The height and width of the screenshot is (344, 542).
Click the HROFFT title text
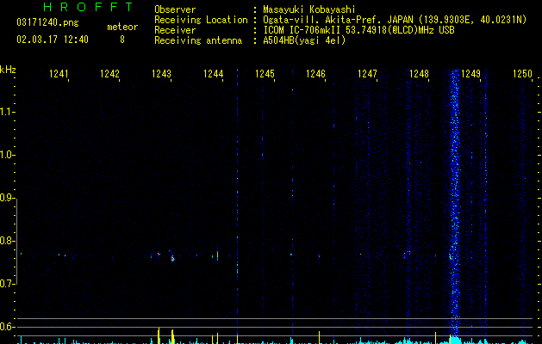pyautogui.click(x=89, y=7)
